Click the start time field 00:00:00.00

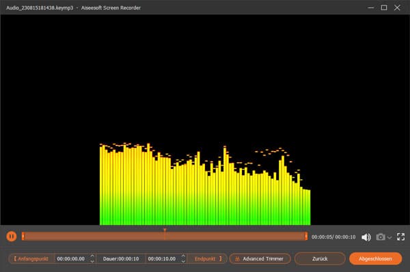pyautogui.click(x=71, y=258)
